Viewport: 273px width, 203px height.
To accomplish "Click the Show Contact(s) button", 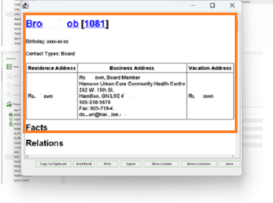I will click(199, 164).
